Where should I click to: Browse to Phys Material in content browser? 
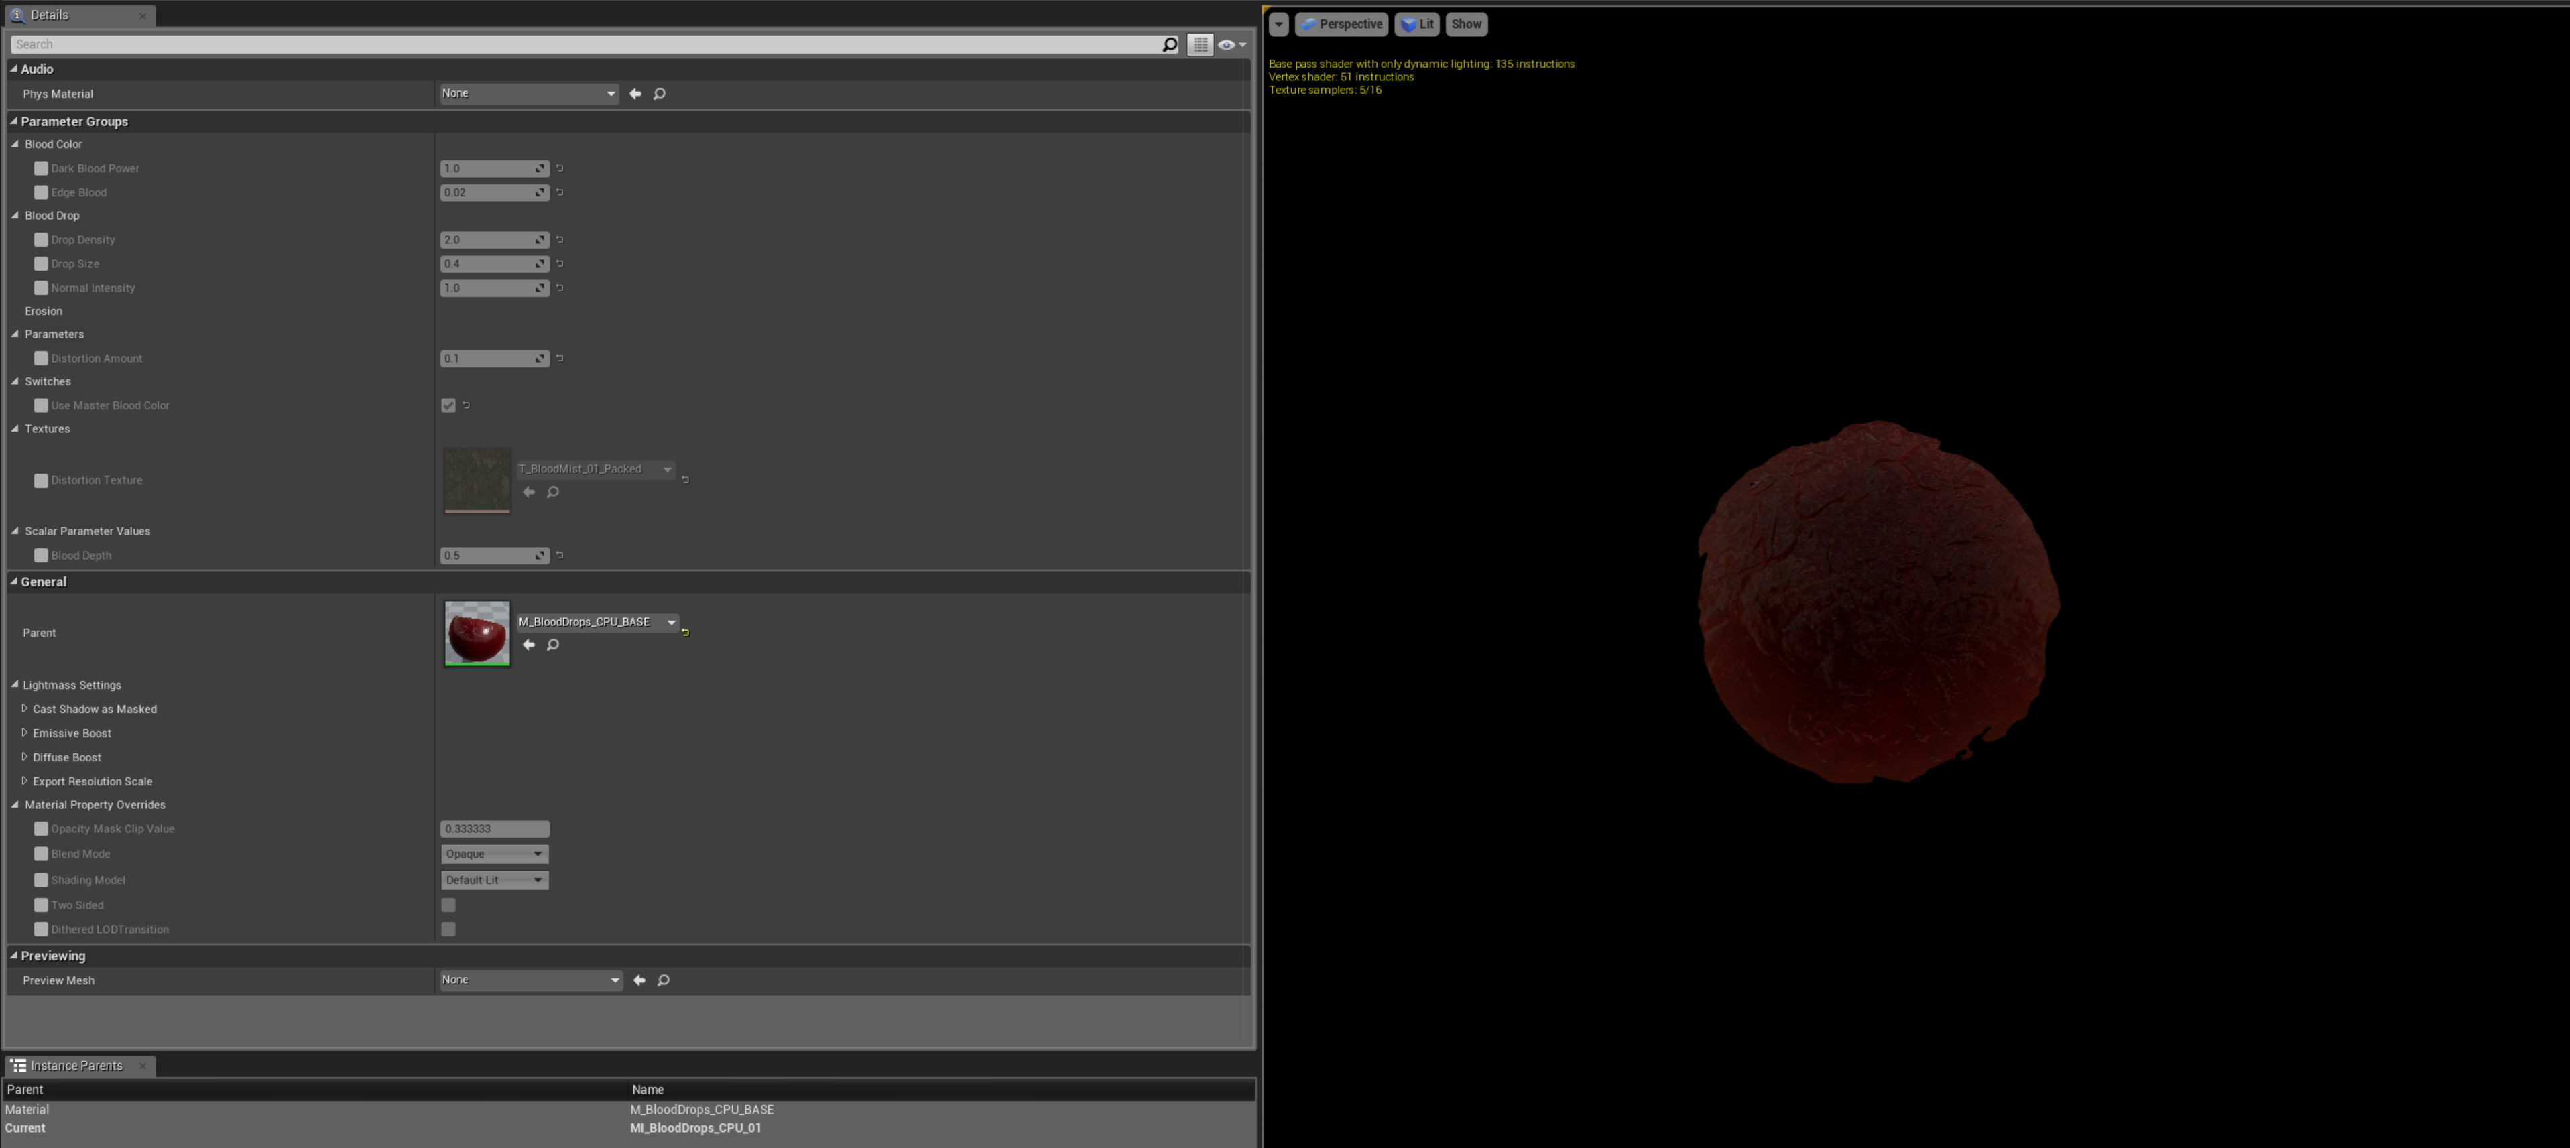tap(660, 94)
